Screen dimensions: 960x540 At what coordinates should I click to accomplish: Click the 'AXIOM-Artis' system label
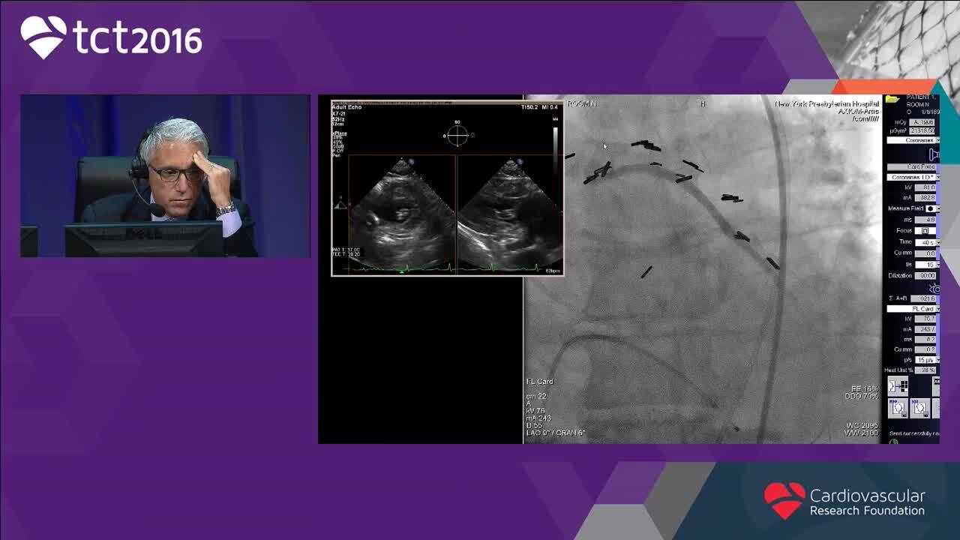pos(858,112)
